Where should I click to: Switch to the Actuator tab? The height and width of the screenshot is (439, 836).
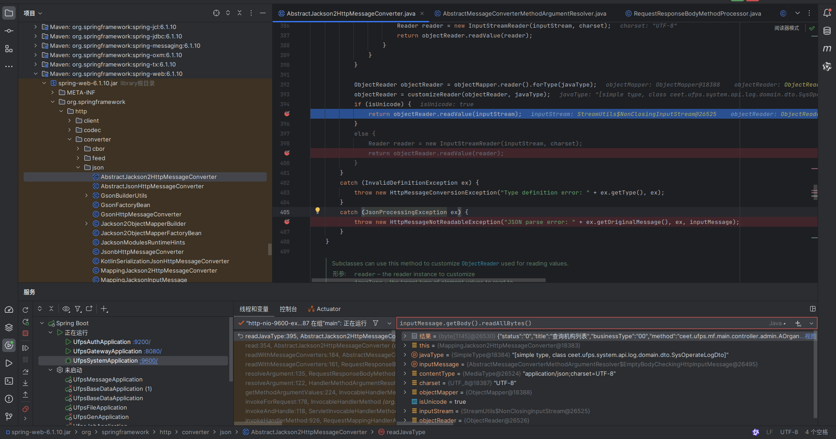(x=324, y=309)
